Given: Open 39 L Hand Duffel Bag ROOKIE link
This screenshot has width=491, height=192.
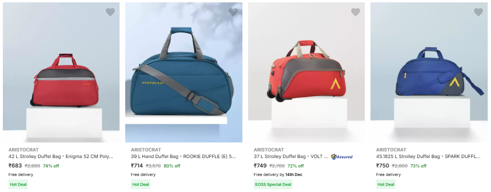Looking at the screenshot, I should (x=183, y=157).
